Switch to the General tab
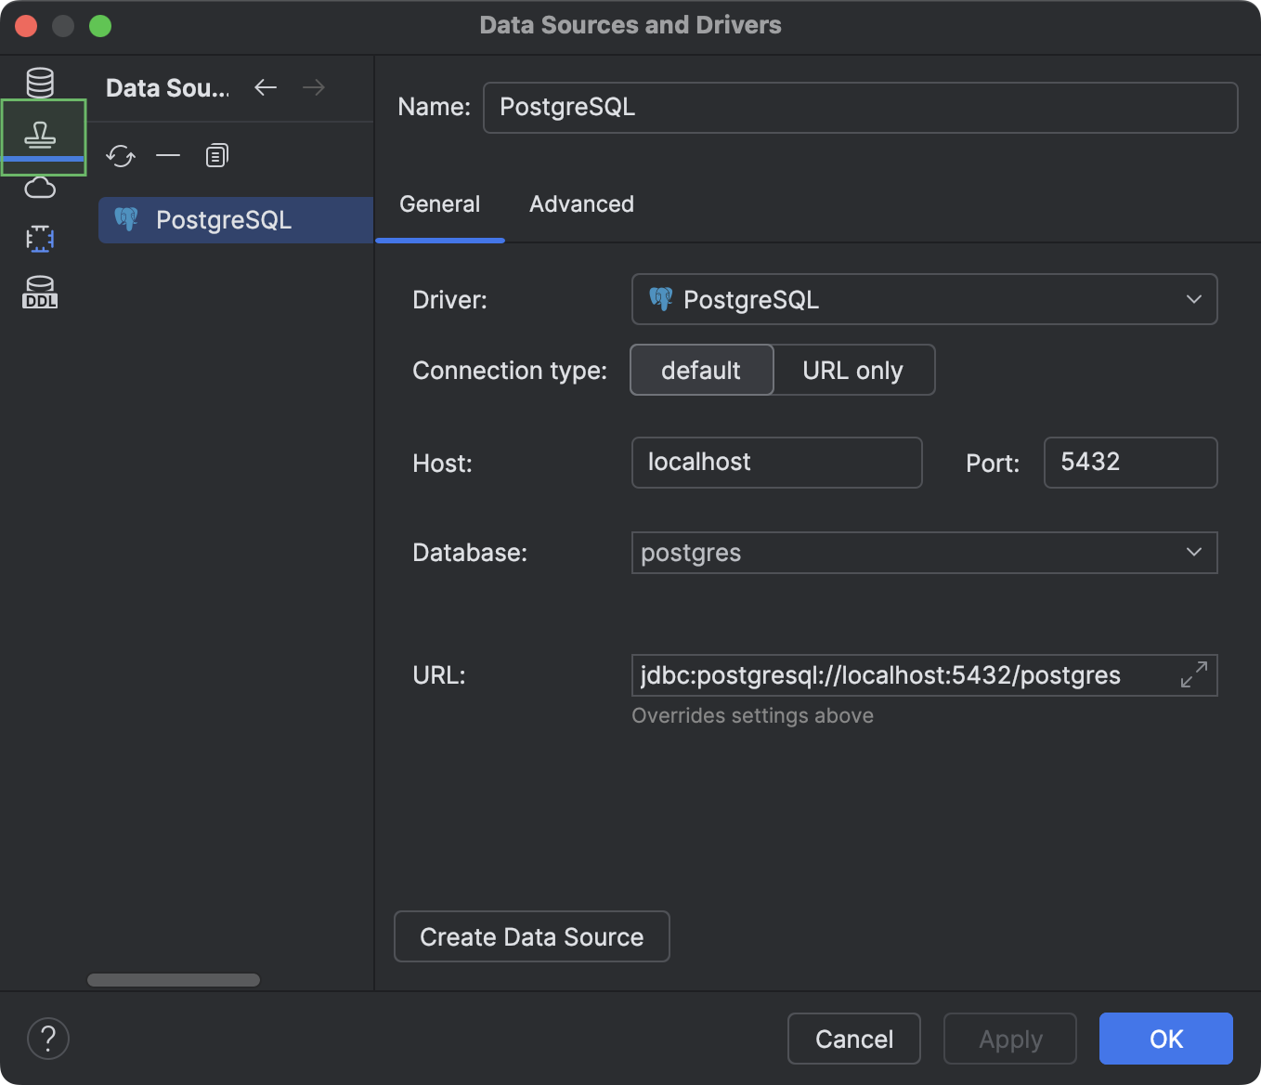 click(440, 204)
